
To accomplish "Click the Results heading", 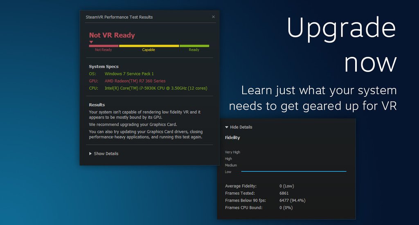I will (97, 105).
